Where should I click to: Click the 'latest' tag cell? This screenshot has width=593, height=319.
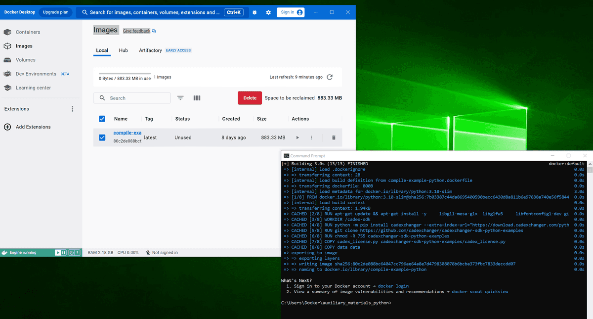click(x=150, y=137)
